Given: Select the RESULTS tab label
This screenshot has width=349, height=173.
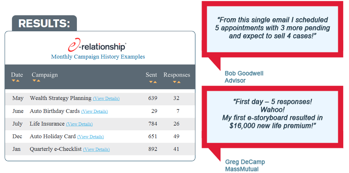Looking at the screenshot, I should 44,23.
